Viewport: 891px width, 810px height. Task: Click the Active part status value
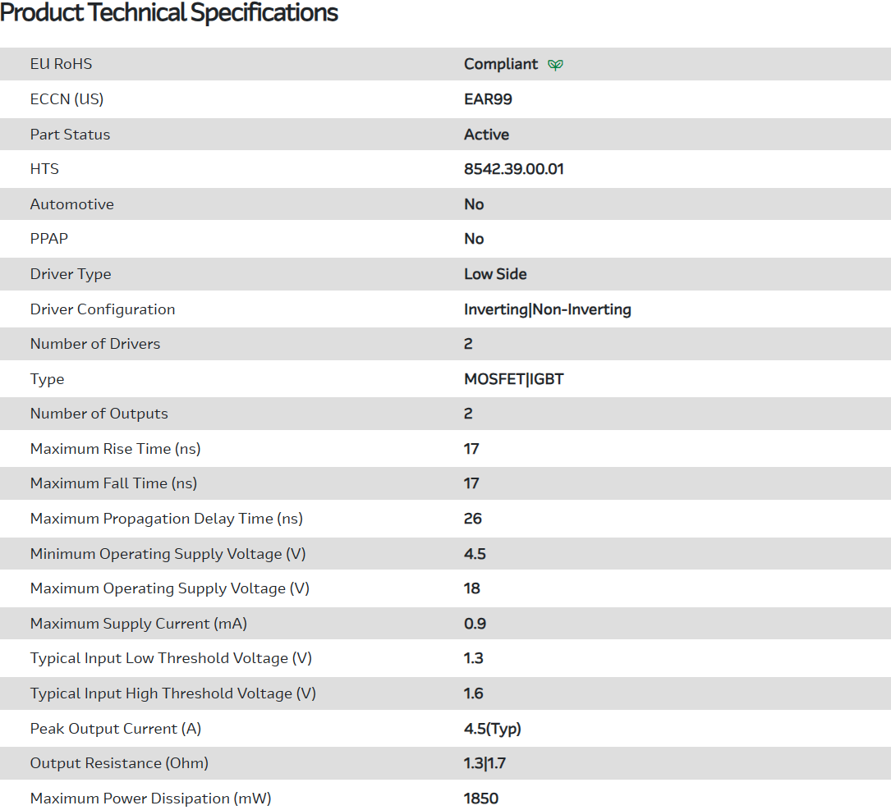point(486,135)
